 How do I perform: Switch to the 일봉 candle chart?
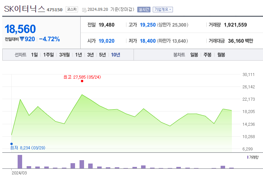[x=194, y=55]
